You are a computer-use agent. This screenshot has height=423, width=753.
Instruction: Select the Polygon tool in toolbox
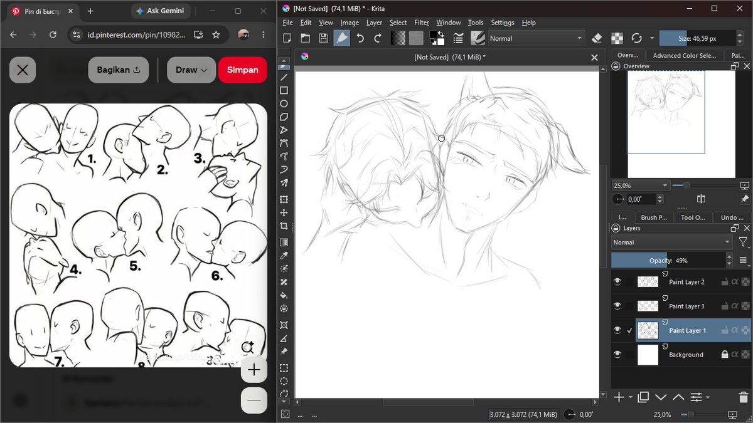click(x=284, y=117)
